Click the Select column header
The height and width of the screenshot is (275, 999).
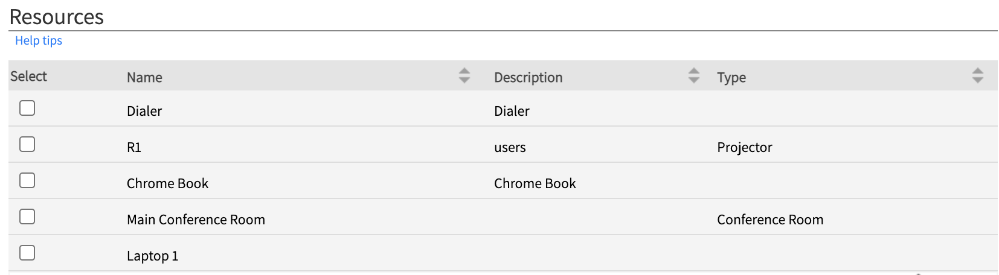[28, 76]
